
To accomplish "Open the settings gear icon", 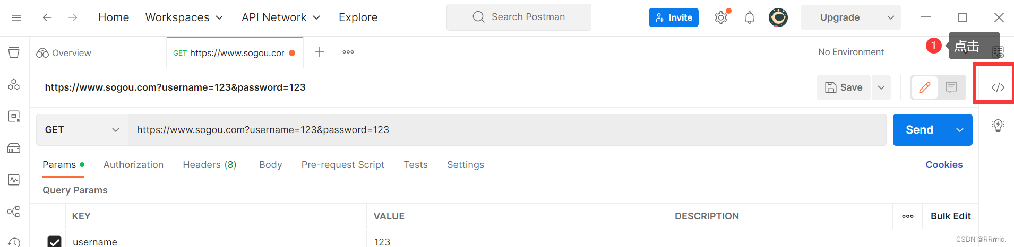I will coord(720,17).
